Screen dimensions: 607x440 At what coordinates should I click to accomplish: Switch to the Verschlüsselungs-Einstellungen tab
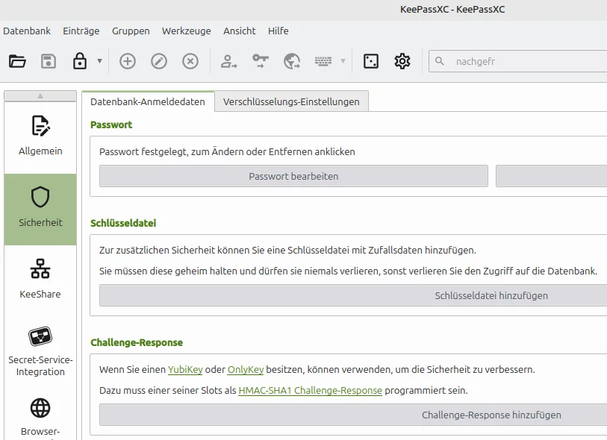(291, 101)
